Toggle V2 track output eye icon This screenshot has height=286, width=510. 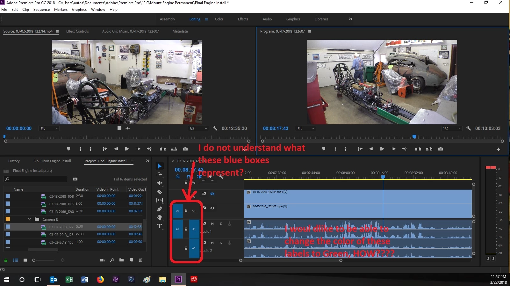click(212, 194)
